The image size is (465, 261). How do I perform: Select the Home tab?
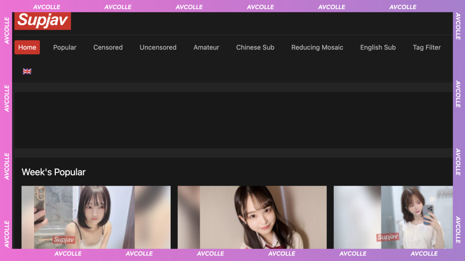click(x=27, y=47)
